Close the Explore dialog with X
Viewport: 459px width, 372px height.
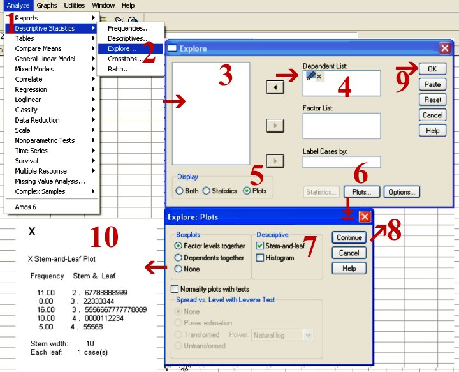pos(445,48)
